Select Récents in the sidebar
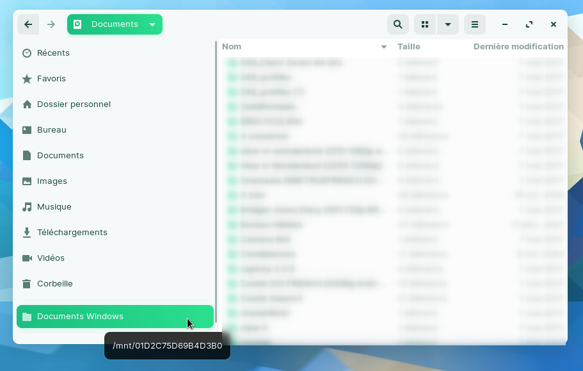 pos(53,53)
